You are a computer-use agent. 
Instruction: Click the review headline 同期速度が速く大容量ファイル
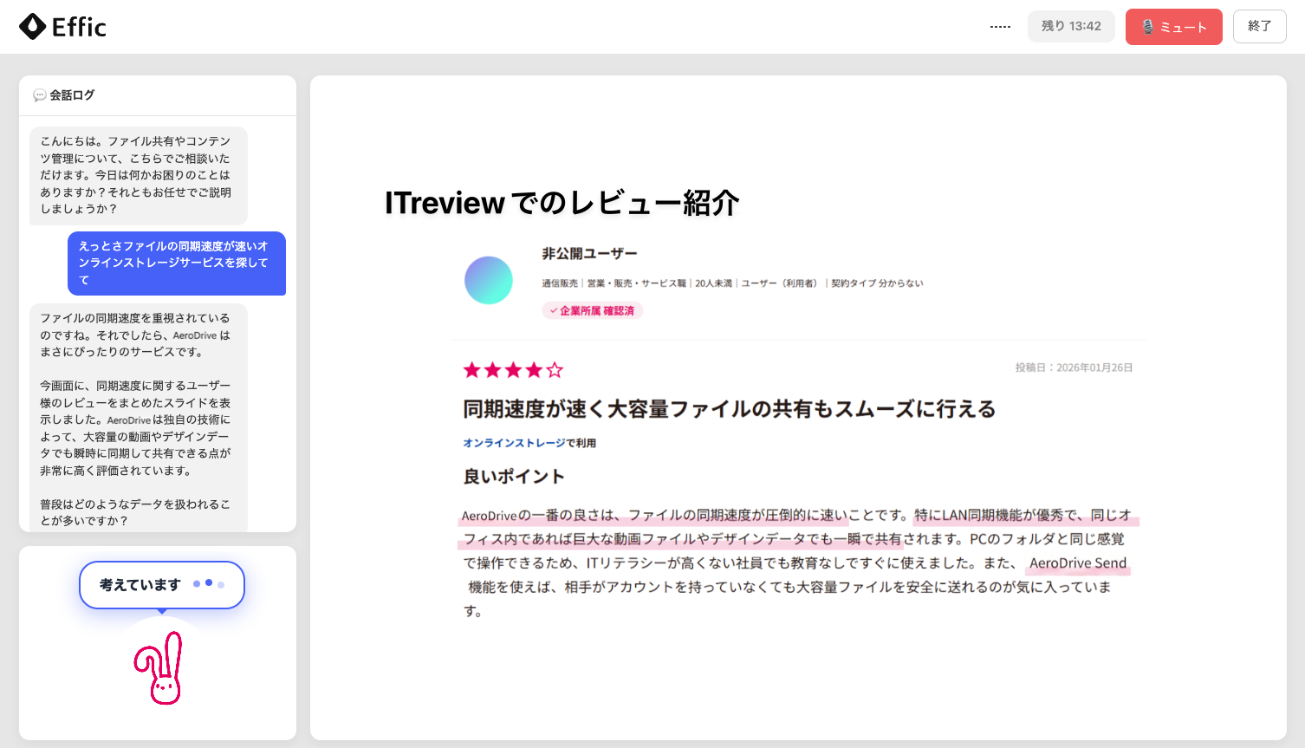click(x=729, y=409)
